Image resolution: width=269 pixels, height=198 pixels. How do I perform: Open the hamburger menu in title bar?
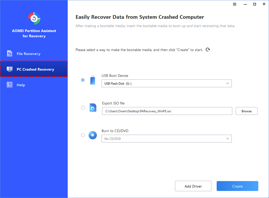tap(235, 4)
